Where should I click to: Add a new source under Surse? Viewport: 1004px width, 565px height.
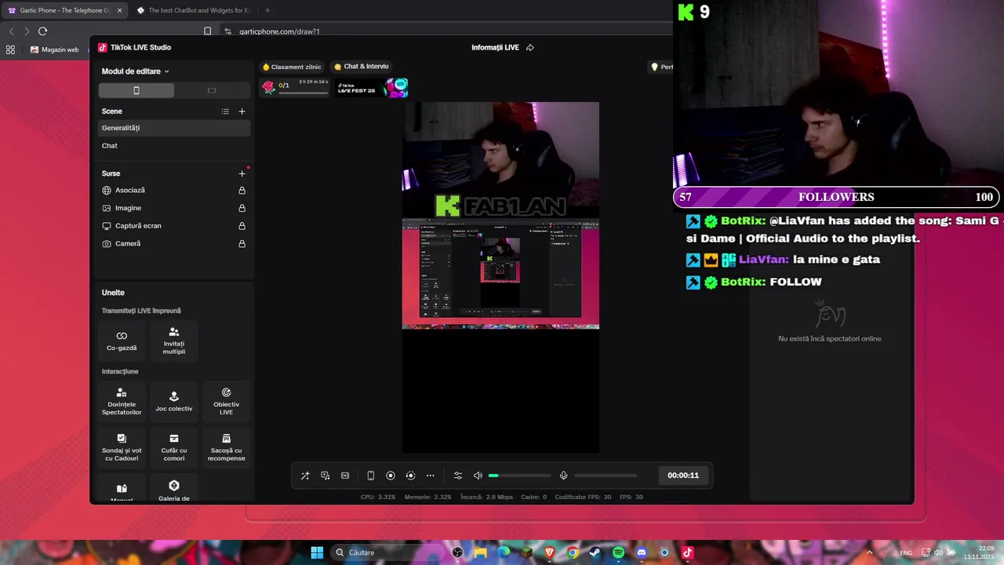point(242,173)
